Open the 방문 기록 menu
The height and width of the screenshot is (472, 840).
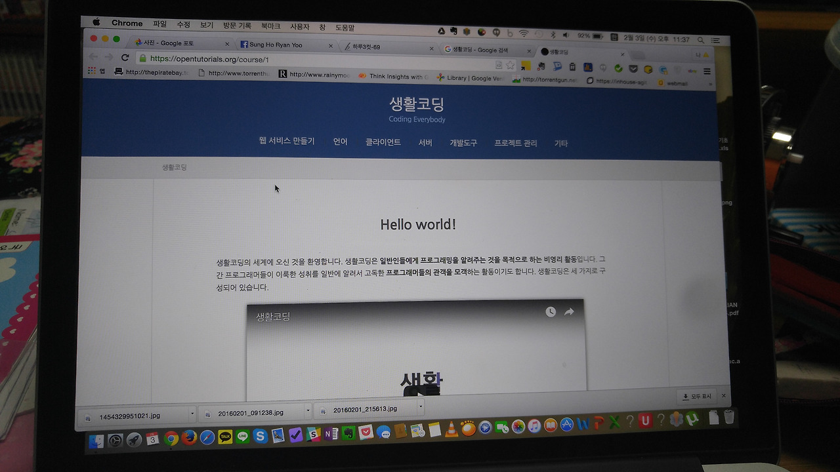(237, 26)
